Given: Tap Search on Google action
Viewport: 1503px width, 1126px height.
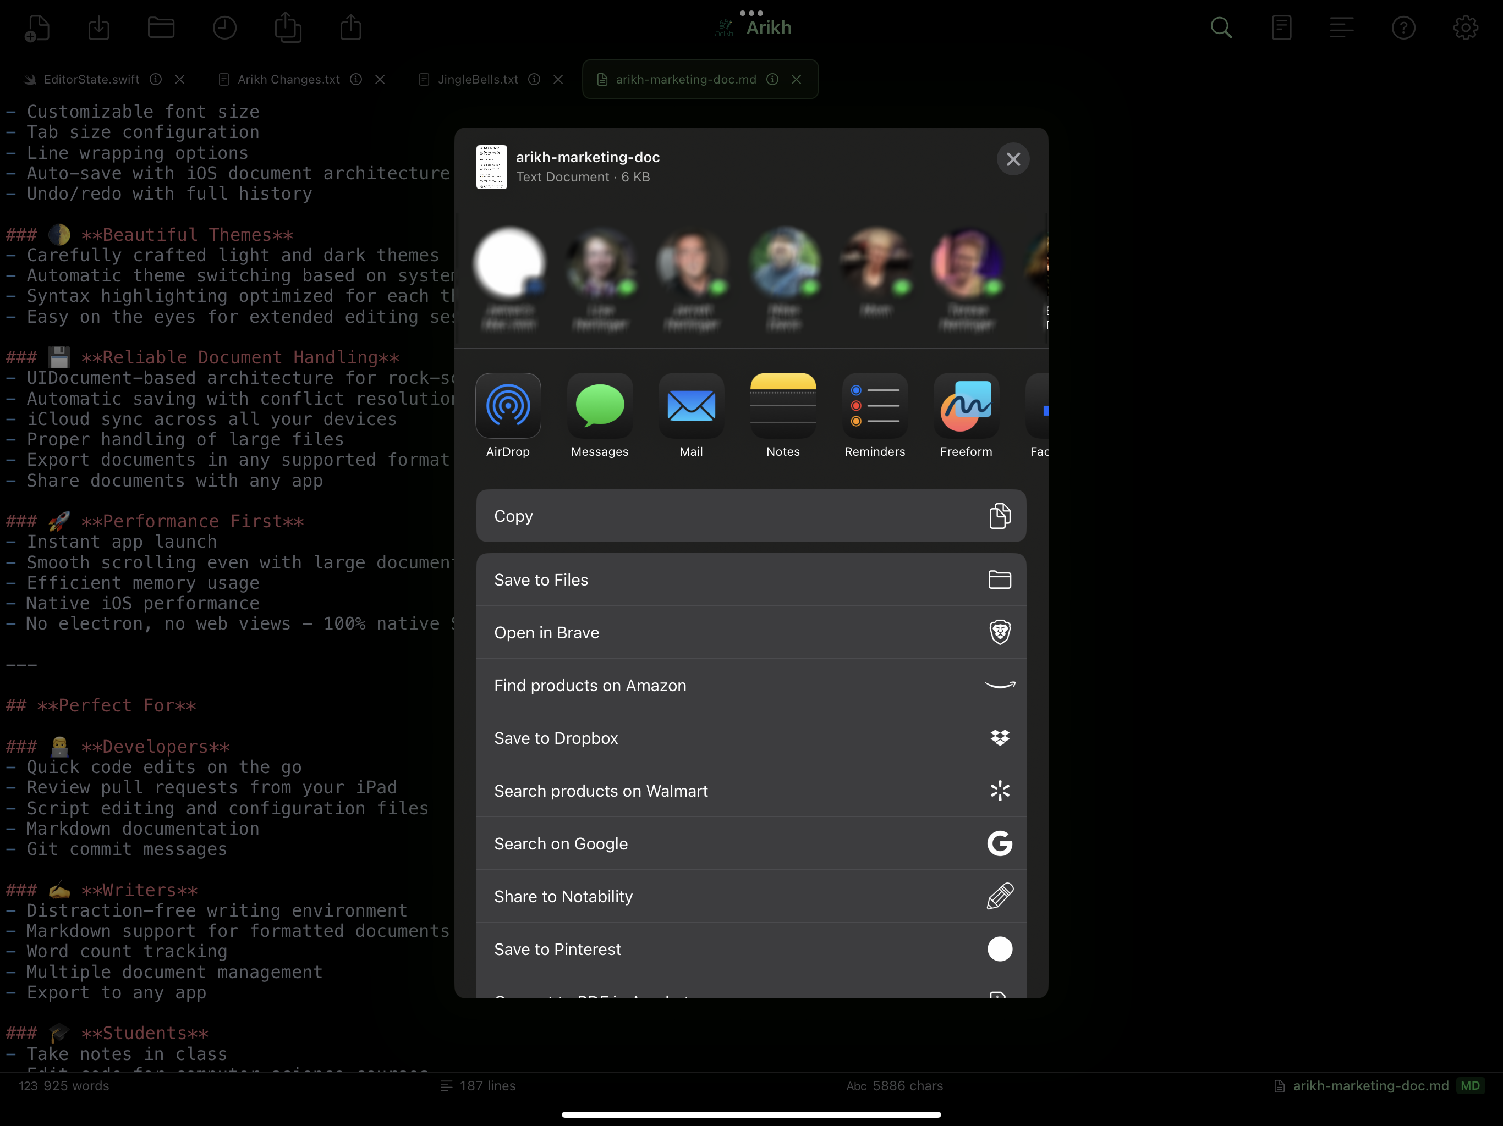Looking at the screenshot, I should (x=751, y=843).
